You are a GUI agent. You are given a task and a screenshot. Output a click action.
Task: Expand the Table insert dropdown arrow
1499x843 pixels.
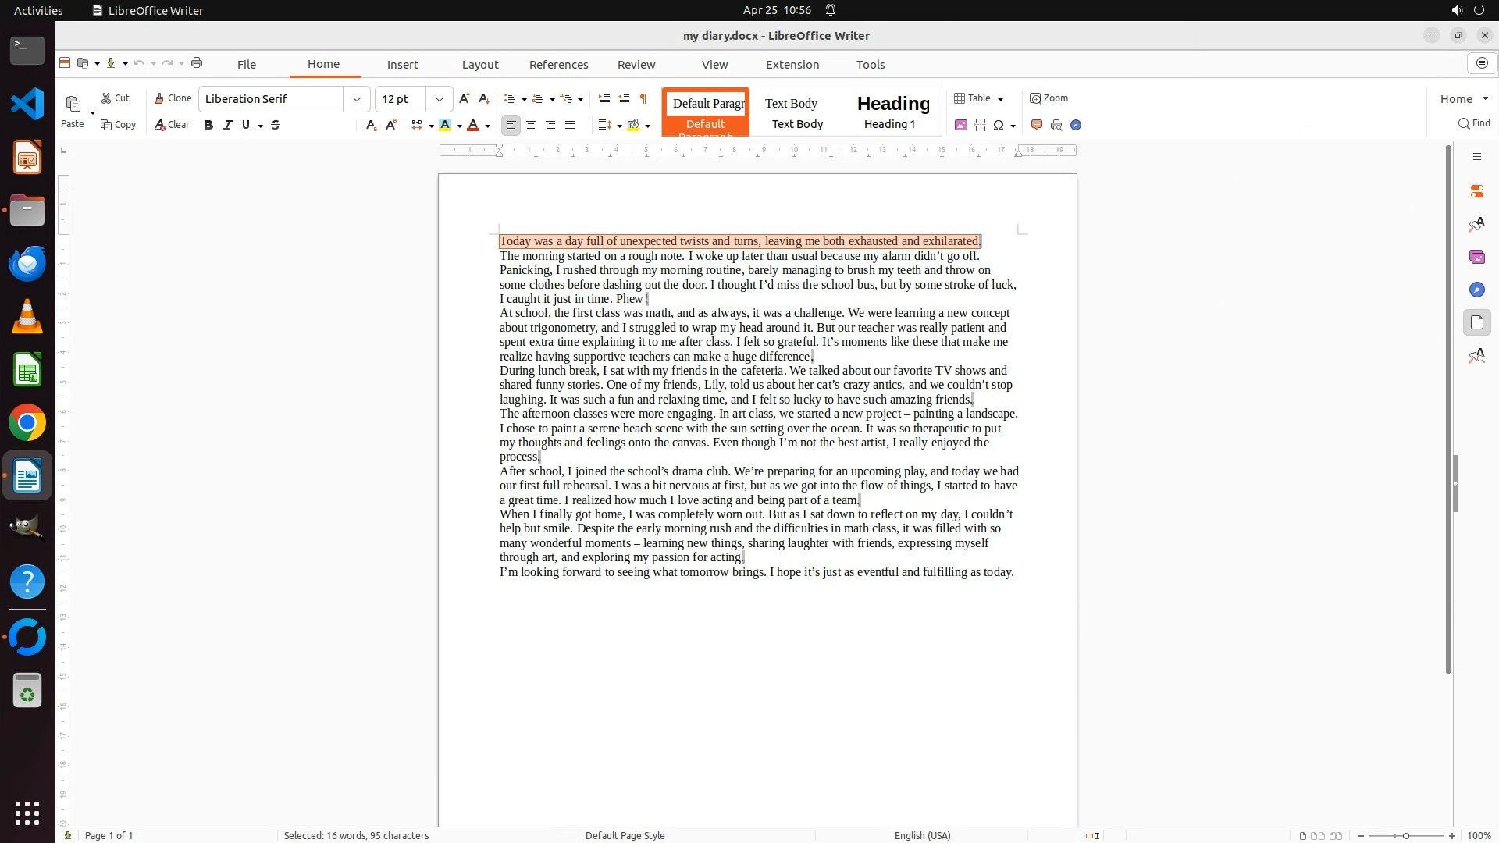1000,99
